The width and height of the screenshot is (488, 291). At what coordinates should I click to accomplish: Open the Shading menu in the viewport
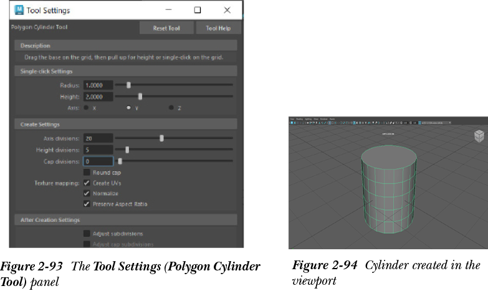(300, 118)
